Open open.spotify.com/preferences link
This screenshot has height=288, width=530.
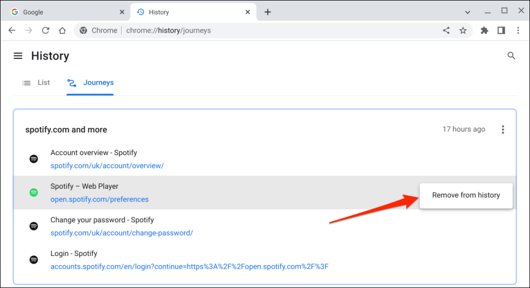99,199
